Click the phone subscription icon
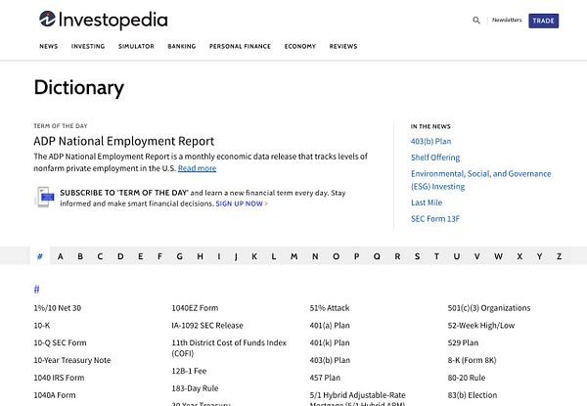Image resolution: width=587 pixels, height=406 pixels. pos(45,197)
